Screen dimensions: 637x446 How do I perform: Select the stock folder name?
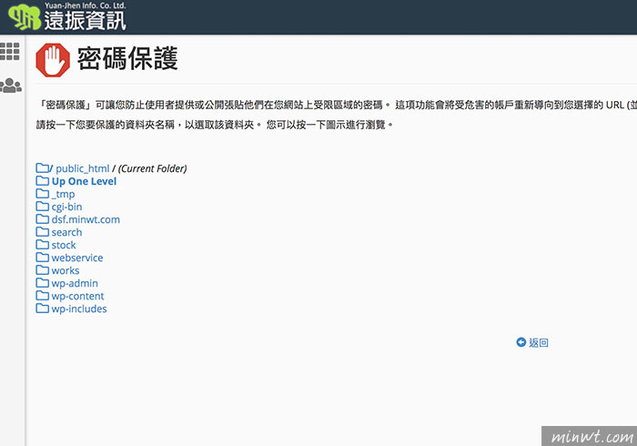tap(64, 245)
